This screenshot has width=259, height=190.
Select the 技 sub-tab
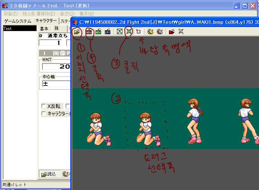pyautogui.click(x=57, y=28)
